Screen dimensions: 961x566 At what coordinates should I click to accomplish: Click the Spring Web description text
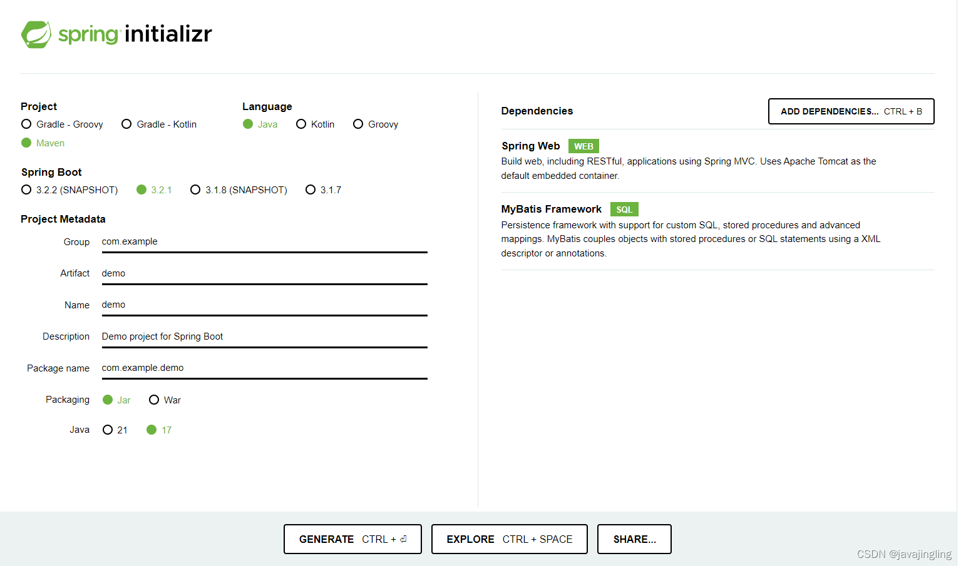tap(689, 168)
